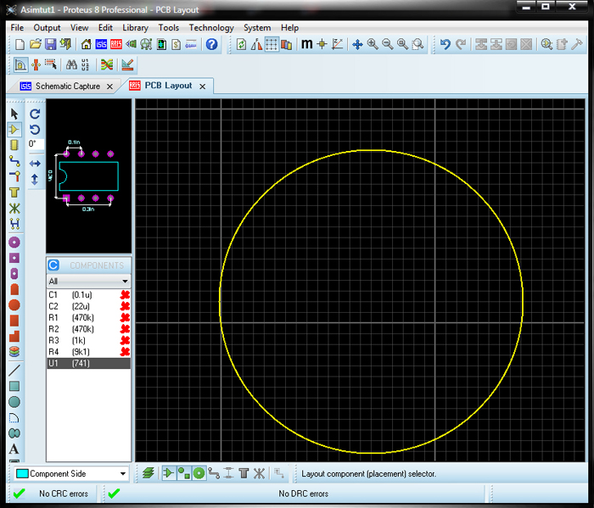Screen dimensions: 594x508
Task: Click the Zoom In magnifier icon
Action: [x=373, y=45]
